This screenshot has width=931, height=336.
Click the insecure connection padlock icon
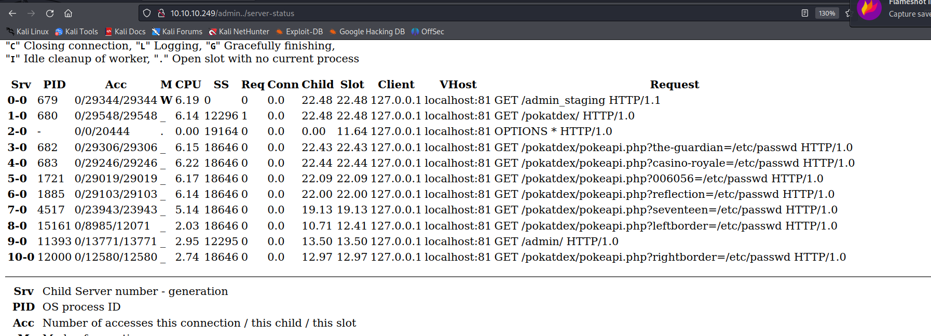point(161,14)
